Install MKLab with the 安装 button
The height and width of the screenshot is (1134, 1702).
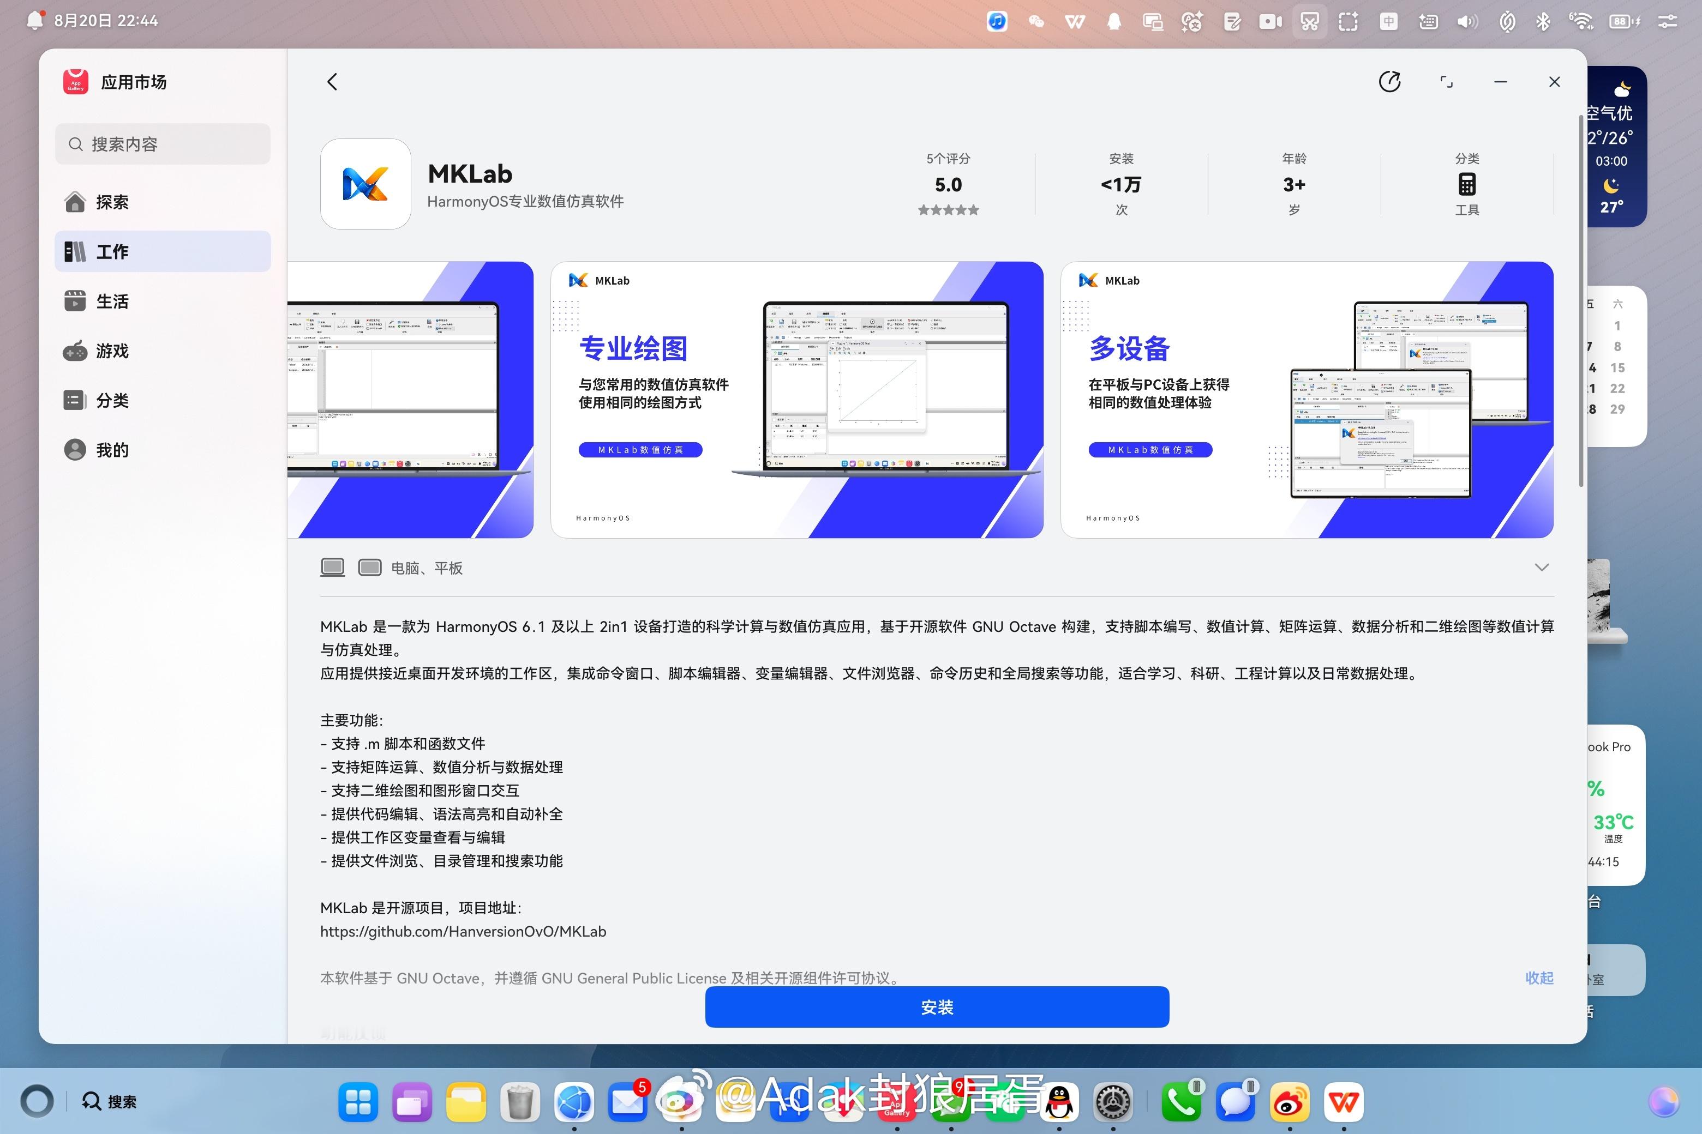pos(937,1007)
